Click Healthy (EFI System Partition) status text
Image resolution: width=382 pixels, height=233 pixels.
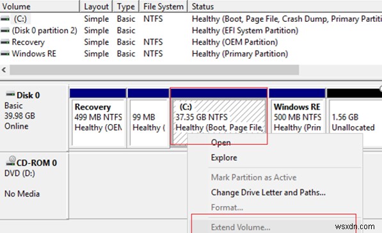click(x=245, y=31)
